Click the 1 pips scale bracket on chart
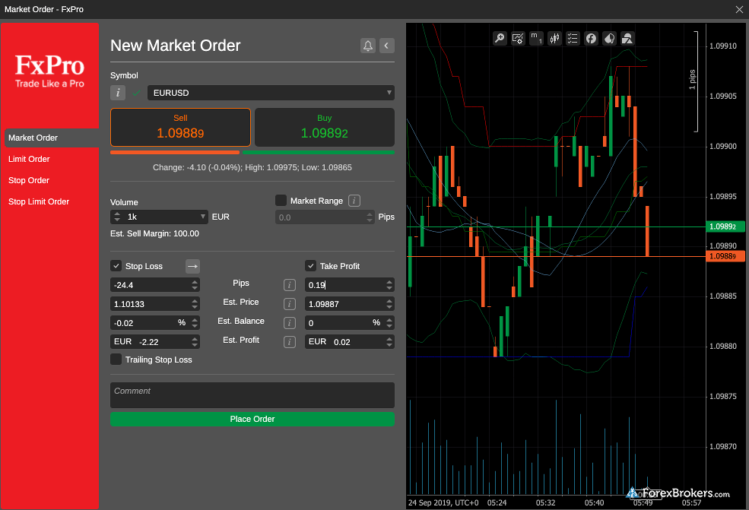Image resolution: width=749 pixels, height=510 pixels. pyautogui.click(x=693, y=81)
